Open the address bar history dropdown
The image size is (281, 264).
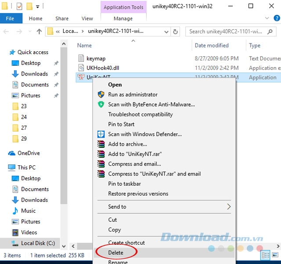tap(166, 32)
